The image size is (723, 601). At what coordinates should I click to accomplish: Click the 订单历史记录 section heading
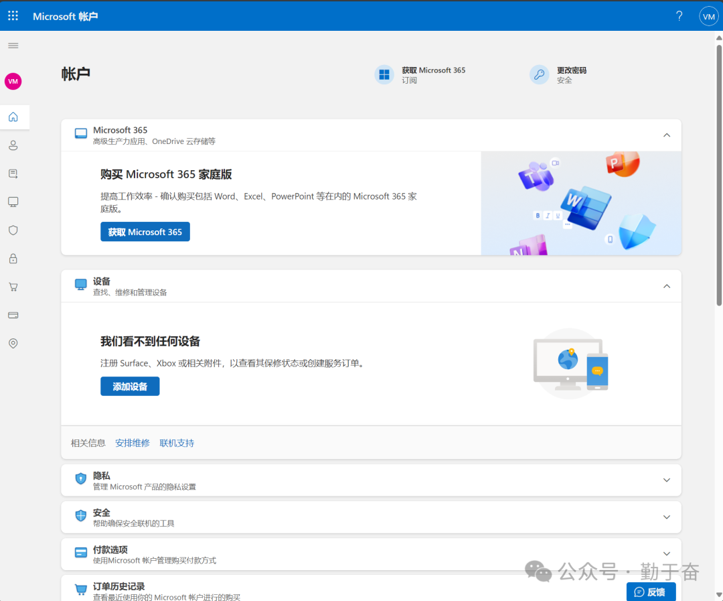click(119, 586)
